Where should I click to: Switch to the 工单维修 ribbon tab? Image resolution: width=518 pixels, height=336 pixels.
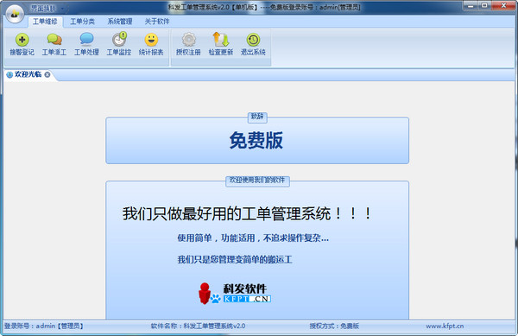point(45,22)
